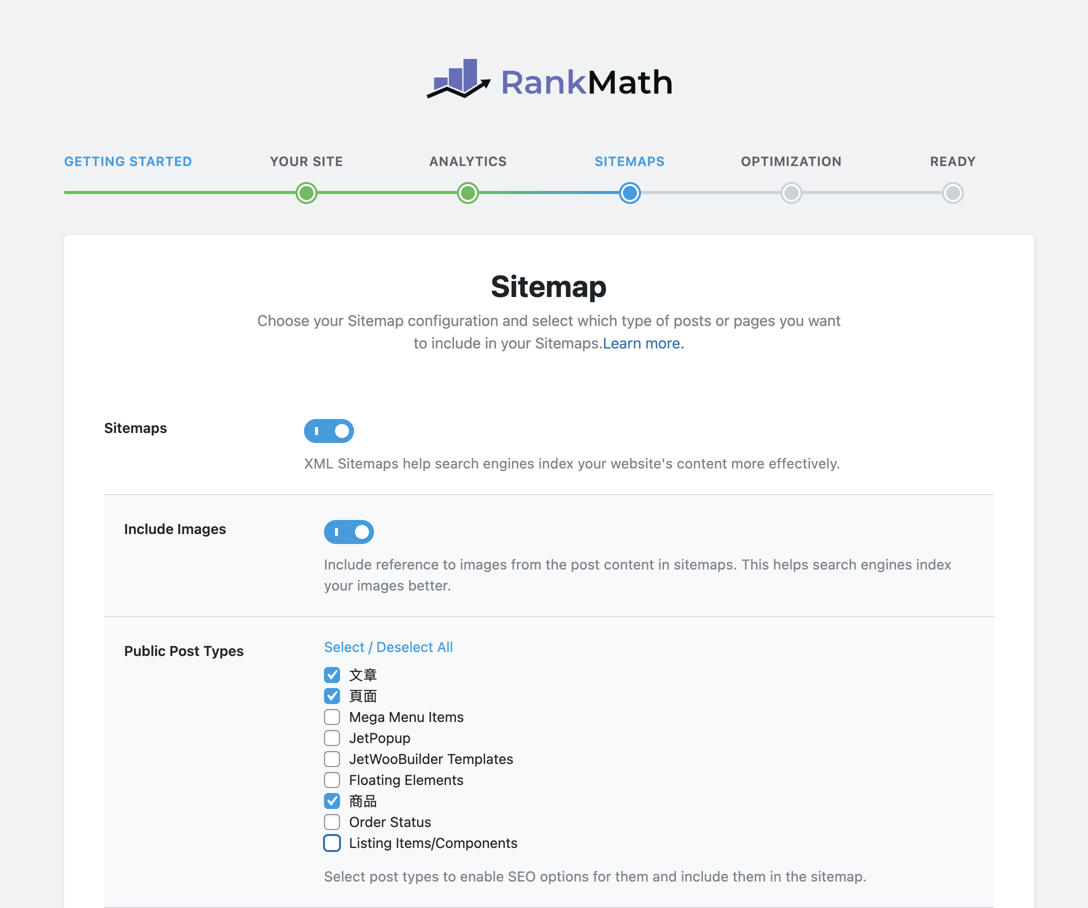This screenshot has height=908, width=1088.
Task: Tick the JetWooBuilder Templates checkbox
Action: click(332, 759)
